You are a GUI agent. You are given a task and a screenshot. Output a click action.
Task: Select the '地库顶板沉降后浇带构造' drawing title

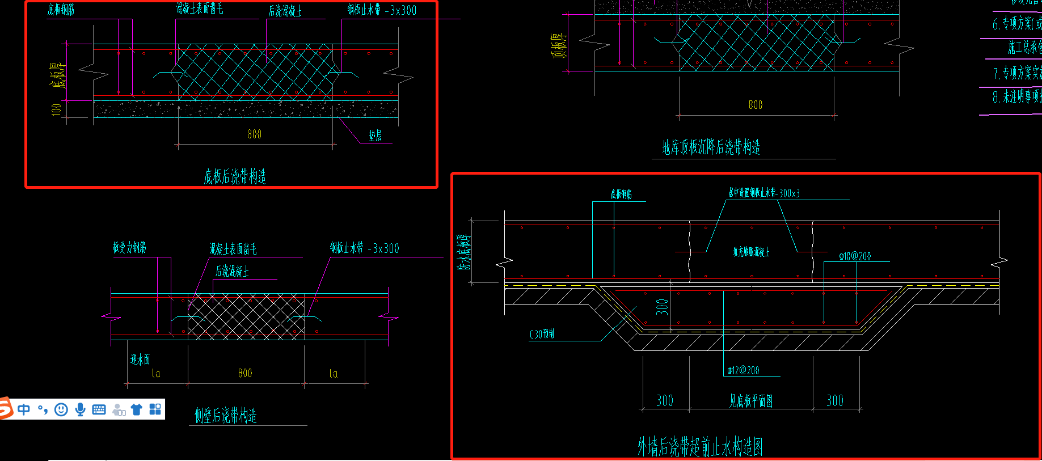point(711,147)
